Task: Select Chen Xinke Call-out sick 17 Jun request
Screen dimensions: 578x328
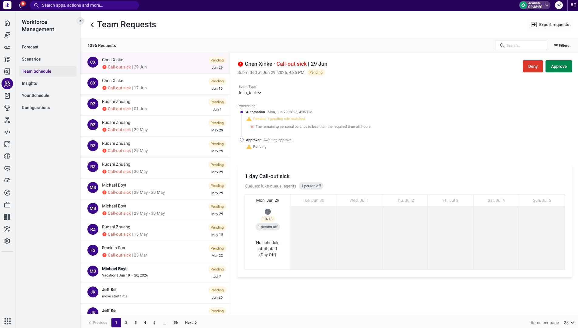Action: tap(155, 84)
